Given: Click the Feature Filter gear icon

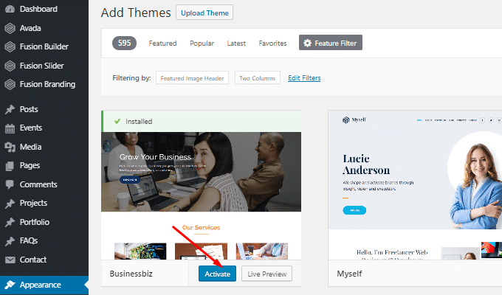Looking at the screenshot, I should 307,43.
